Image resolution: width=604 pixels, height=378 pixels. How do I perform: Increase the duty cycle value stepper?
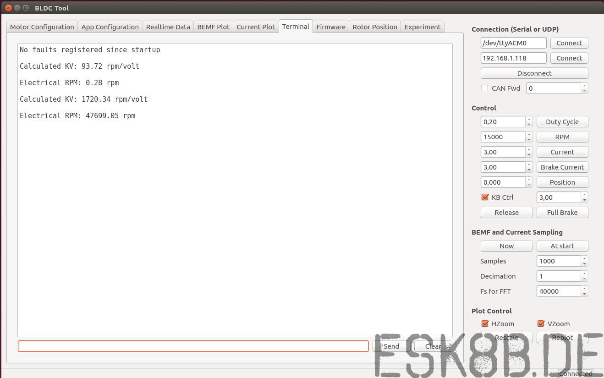pos(529,119)
